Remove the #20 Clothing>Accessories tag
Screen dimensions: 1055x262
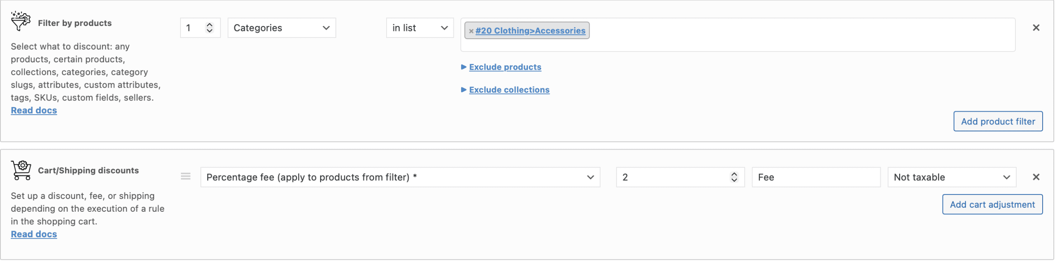tap(471, 31)
